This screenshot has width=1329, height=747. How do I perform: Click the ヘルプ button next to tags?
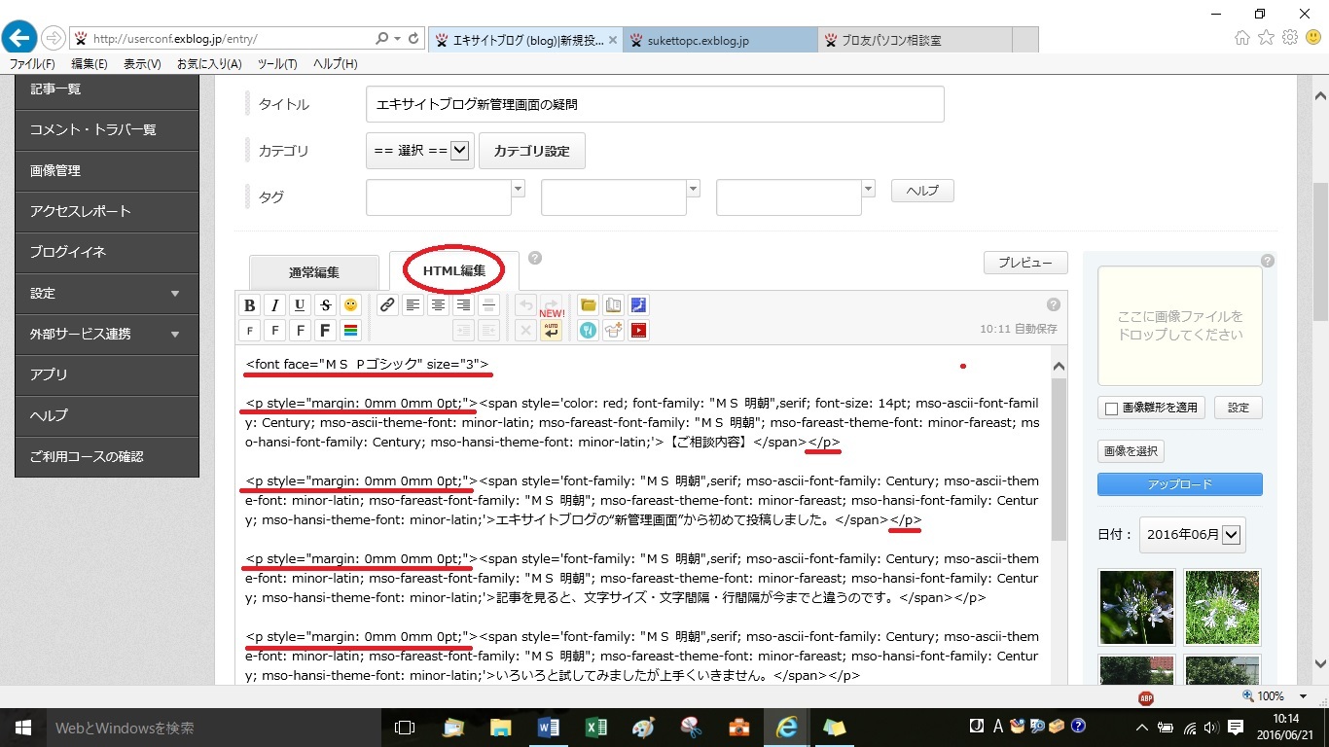click(x=922, y=191)
